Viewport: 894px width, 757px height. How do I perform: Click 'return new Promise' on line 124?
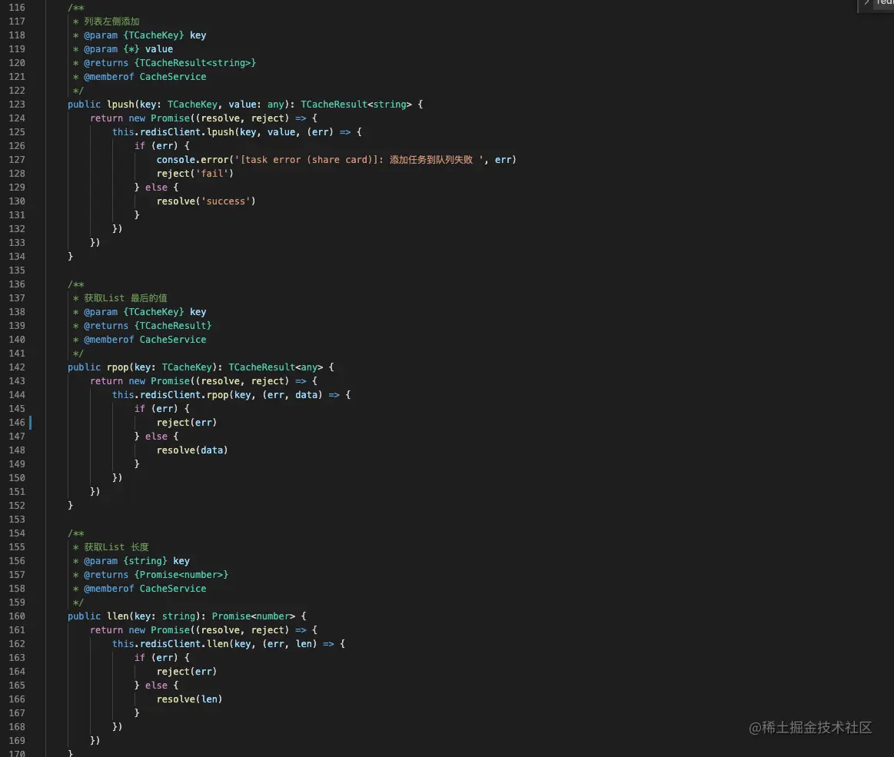pos(140,118)
